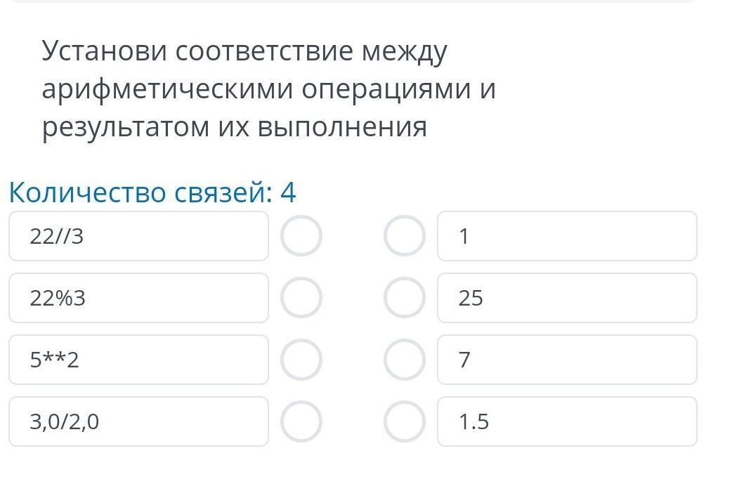Click the 5**2 expression box

pos(138,360)
